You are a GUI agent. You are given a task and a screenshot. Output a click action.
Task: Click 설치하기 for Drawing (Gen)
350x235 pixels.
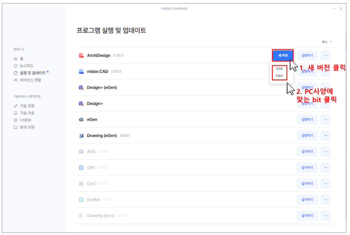[307, 216]
